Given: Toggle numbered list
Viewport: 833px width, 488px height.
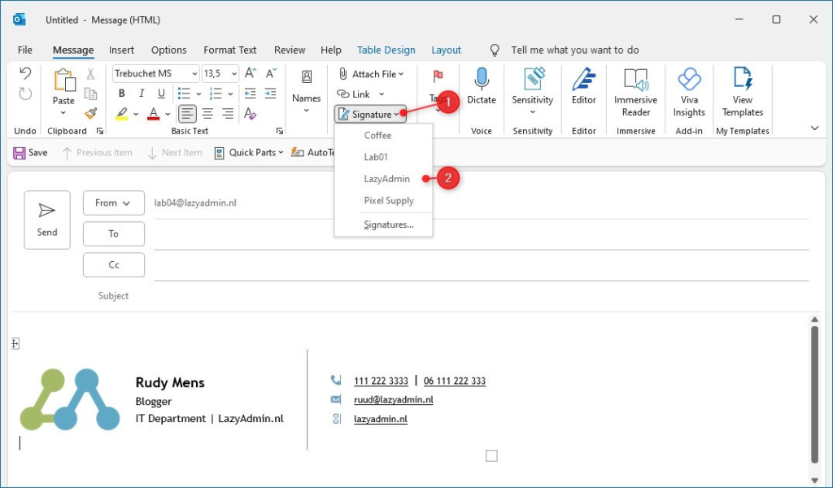Looking at the screenshot, I should [x=216, y=94].
